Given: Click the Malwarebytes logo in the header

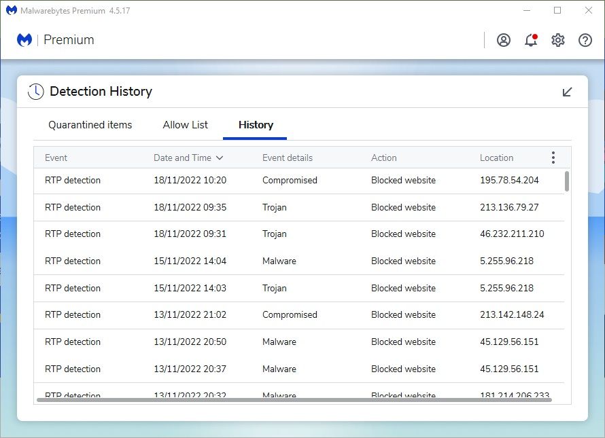Looking at the screenshot, I should click(24, 40).
